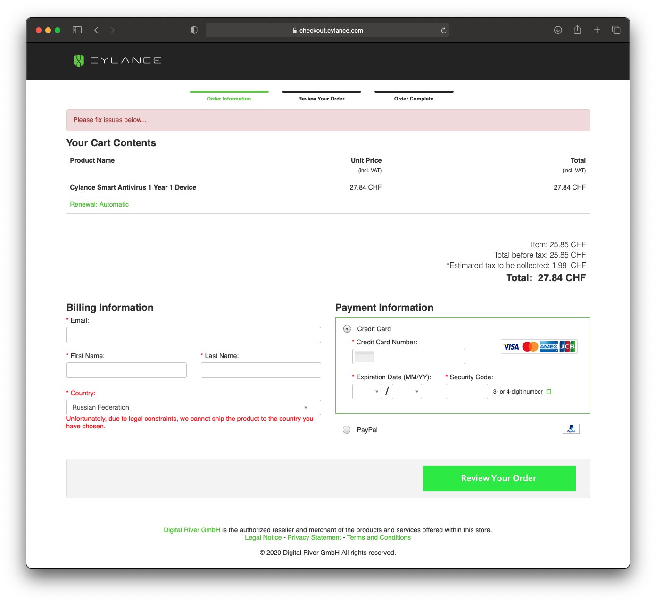Screen dimensions: 656x603
Task: Click the Unit Price column header
Action: point(366,160)
